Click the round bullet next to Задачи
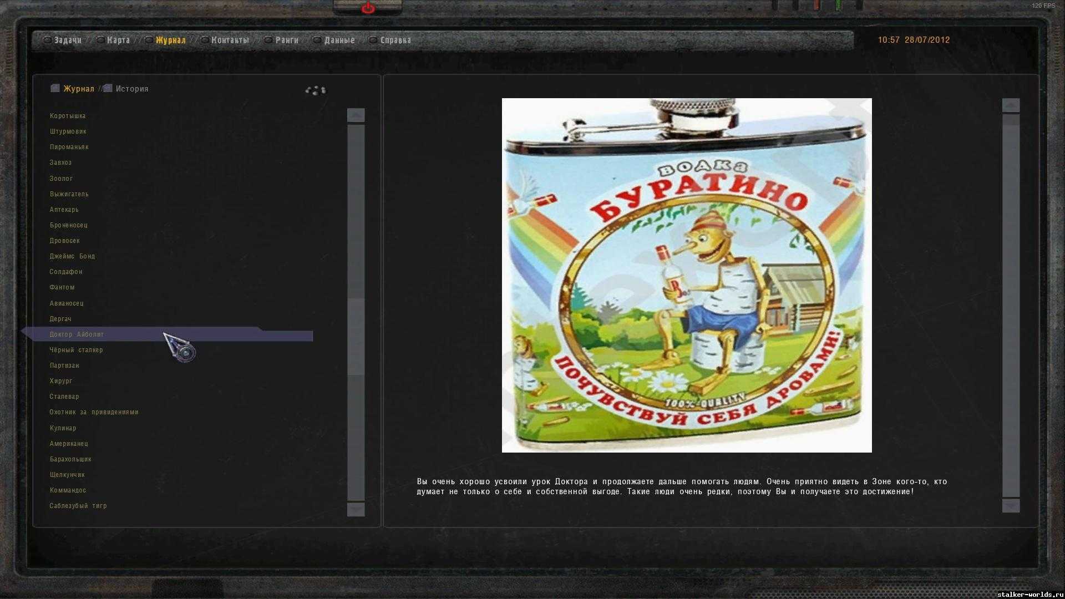This screenshot has width=1065, height=599. coord(47,40)
